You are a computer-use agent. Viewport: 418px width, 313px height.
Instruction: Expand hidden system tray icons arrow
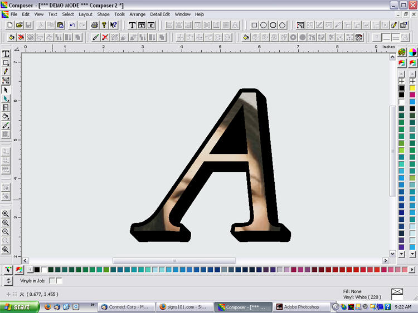[336, 307]
